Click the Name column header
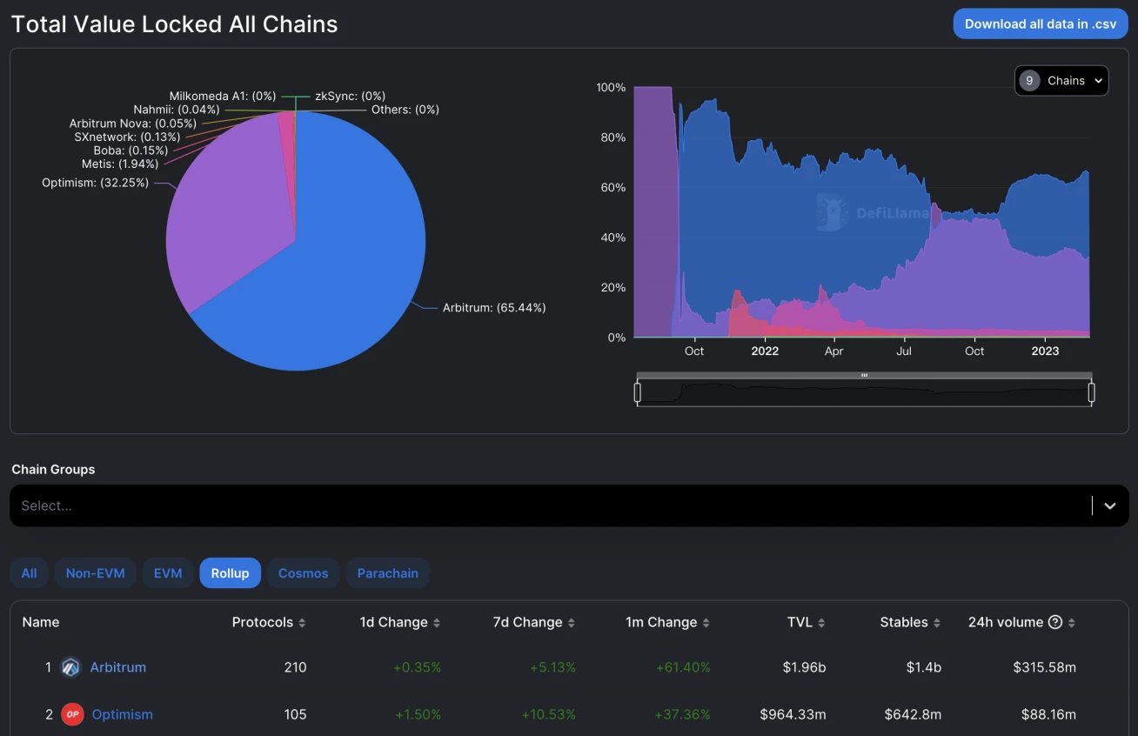This screenshot has width=1138, height=736. pyautogui.click(x=41, y=622)
